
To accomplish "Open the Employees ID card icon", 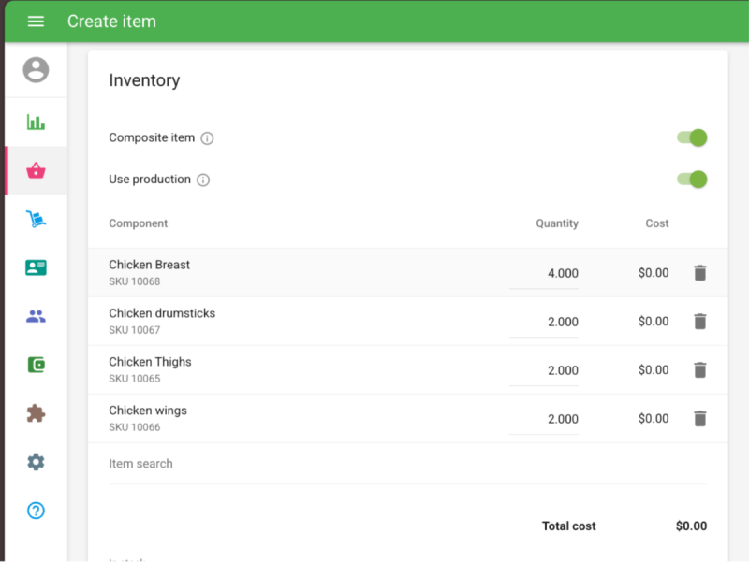I will [x=36, y=267].
